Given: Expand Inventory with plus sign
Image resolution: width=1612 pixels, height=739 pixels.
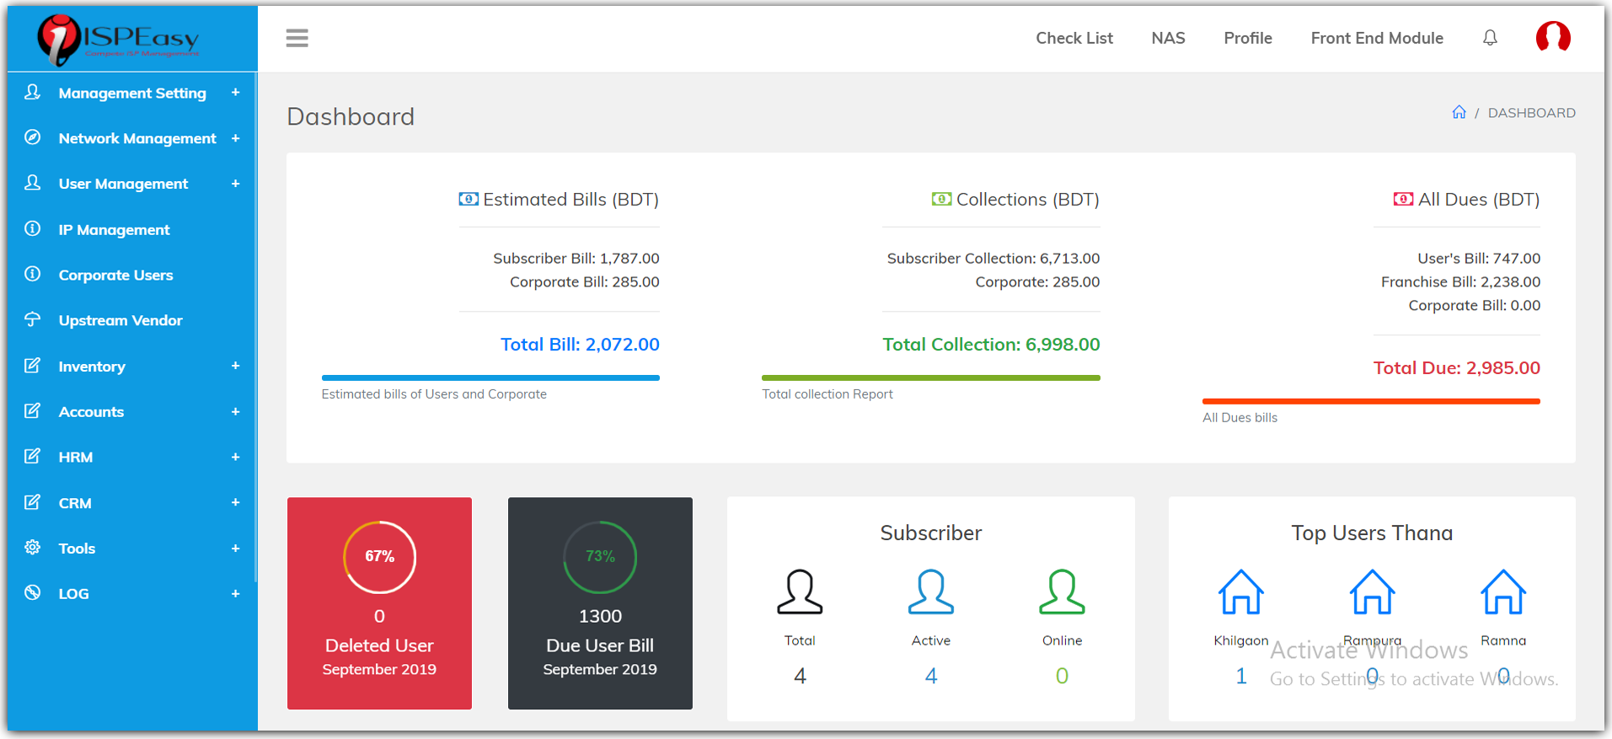Looking at the screenshot, I should [x=236, y=366].
